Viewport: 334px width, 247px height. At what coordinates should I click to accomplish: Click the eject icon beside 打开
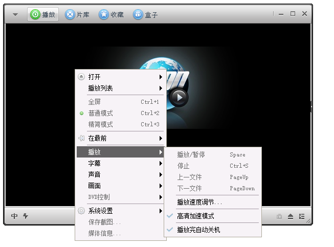pyautogui.click(x=81, y=77)
